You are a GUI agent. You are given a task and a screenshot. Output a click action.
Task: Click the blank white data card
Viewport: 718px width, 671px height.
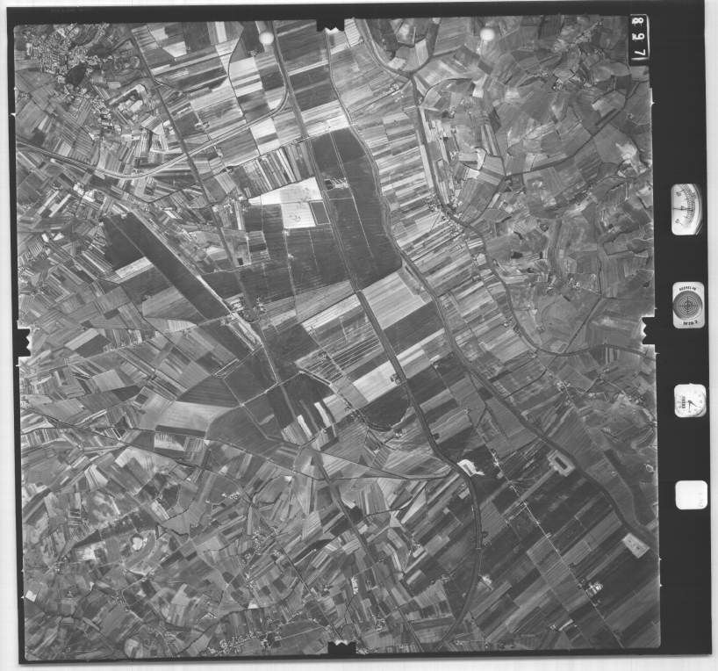691,495
